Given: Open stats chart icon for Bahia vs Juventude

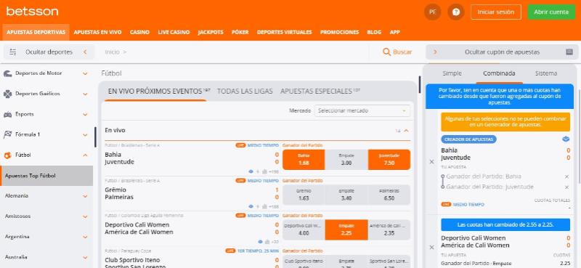Looking at the screenshot, I should point(264,171).
